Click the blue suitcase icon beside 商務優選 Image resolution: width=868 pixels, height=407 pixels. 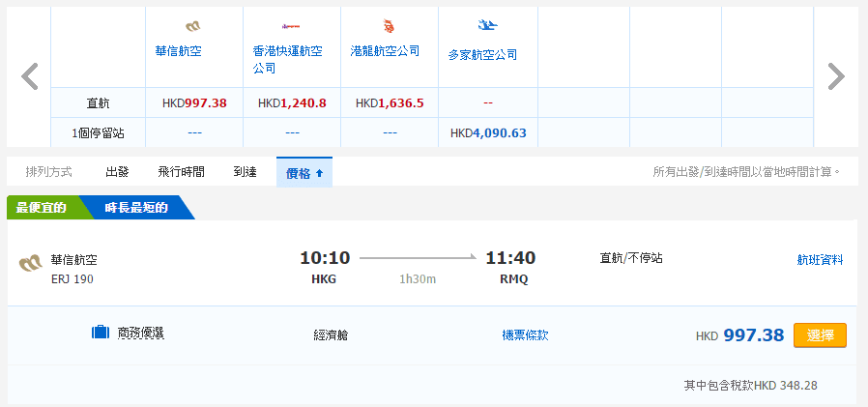coord(101,334)
